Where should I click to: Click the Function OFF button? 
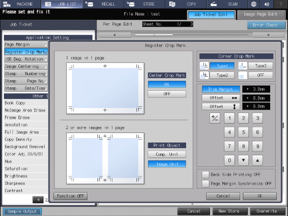[x=70, y=196]
